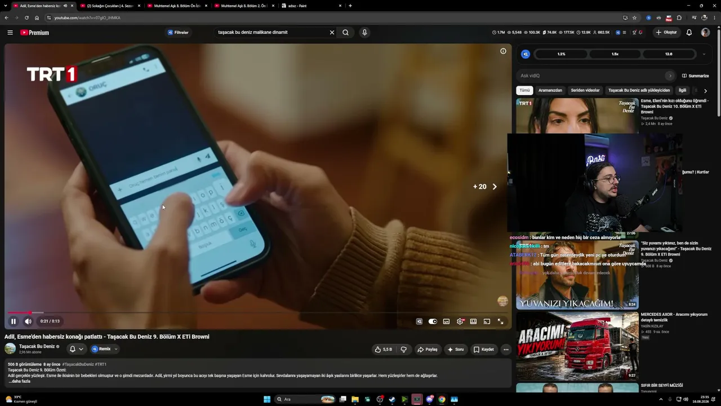The image size is (721, 406).
Task: Open the YouTube hamburger guide menu
Action: (x=10, y=33)
